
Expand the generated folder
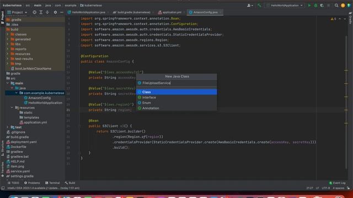point(7,39)
